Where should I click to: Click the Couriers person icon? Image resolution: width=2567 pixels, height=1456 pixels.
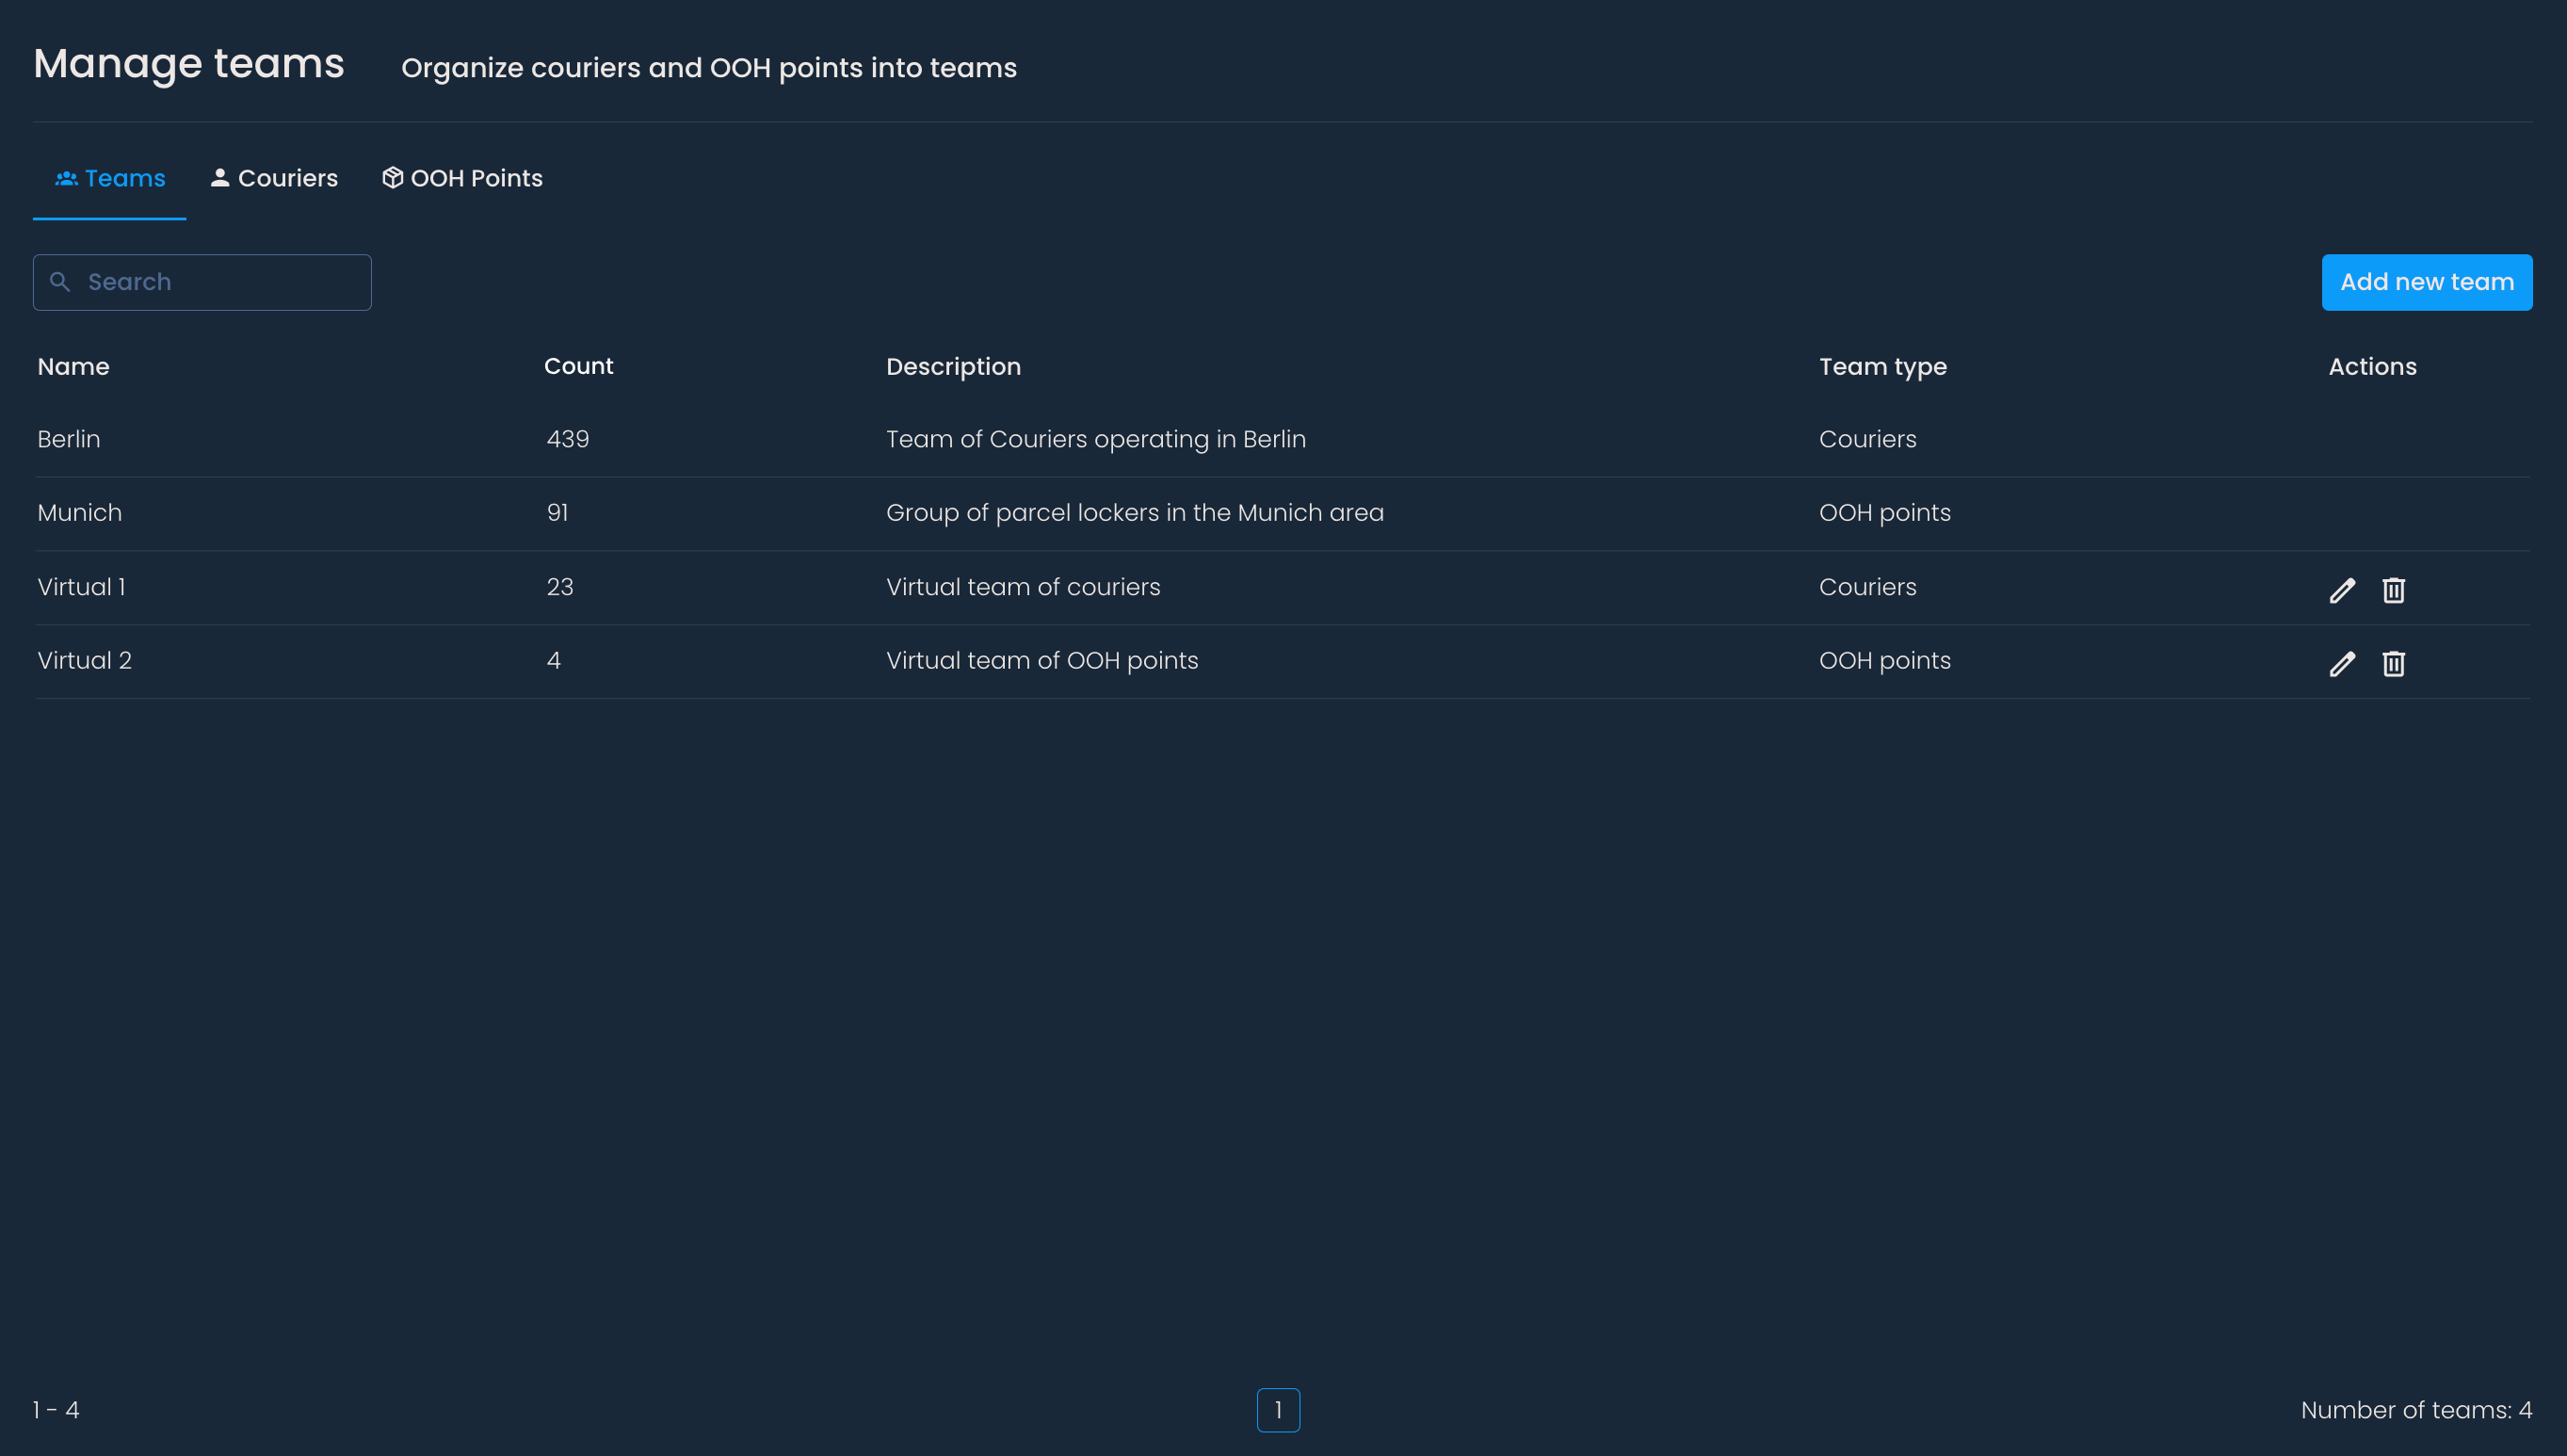220,178
